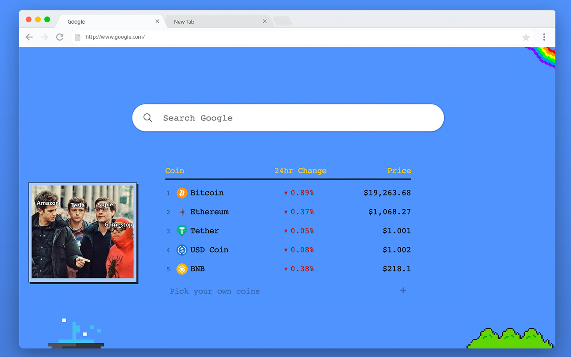Screen dimensions: 571x357
Task: Click the pixel fountain graphic
Action: [76, 333]
